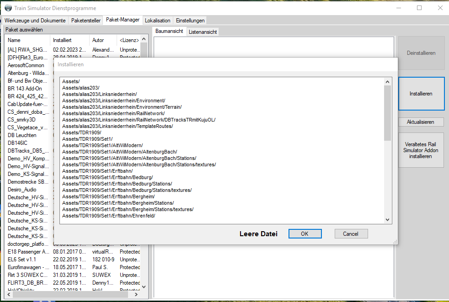Click the Leere Datei label in dialog
This screenshot has height=302, width=449.
coord(258,234)
